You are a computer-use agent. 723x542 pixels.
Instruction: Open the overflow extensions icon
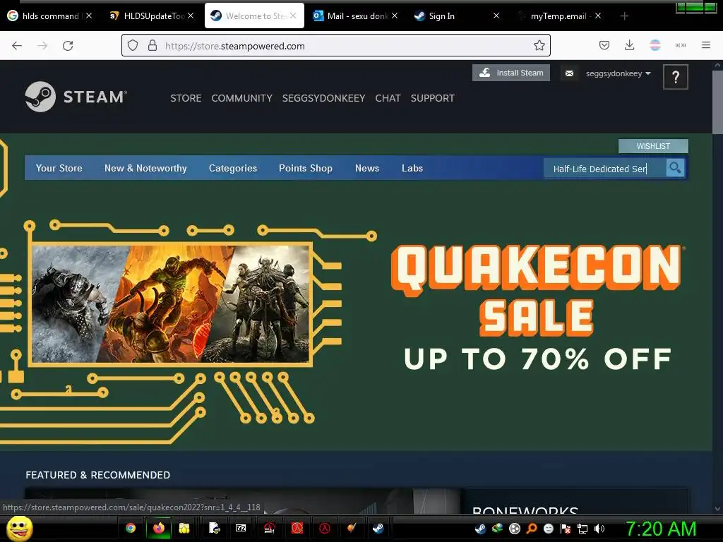point(680,45)
